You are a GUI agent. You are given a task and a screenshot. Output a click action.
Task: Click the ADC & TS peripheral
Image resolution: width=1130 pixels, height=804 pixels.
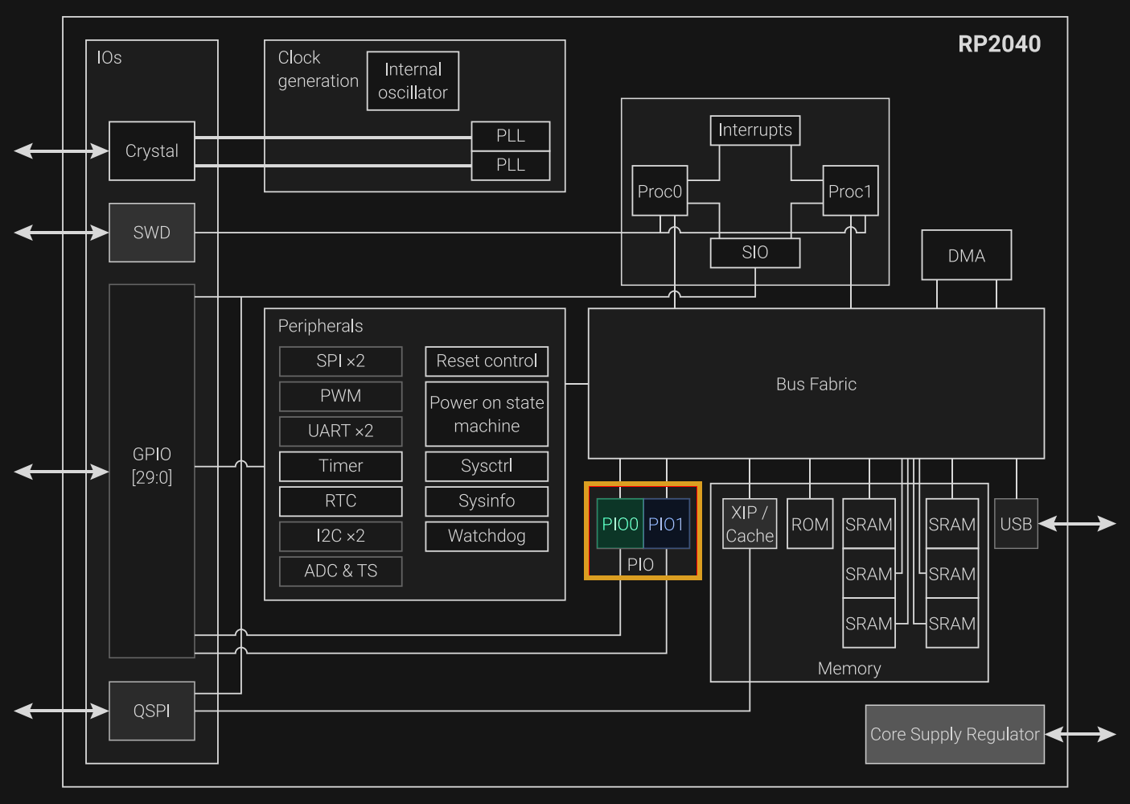340,571
